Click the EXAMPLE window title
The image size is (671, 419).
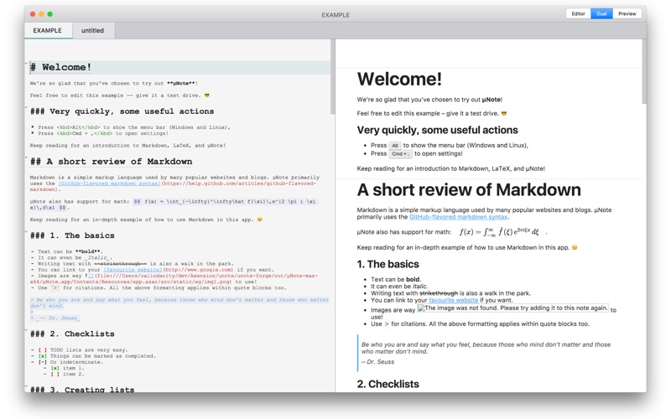click(335, 14)
